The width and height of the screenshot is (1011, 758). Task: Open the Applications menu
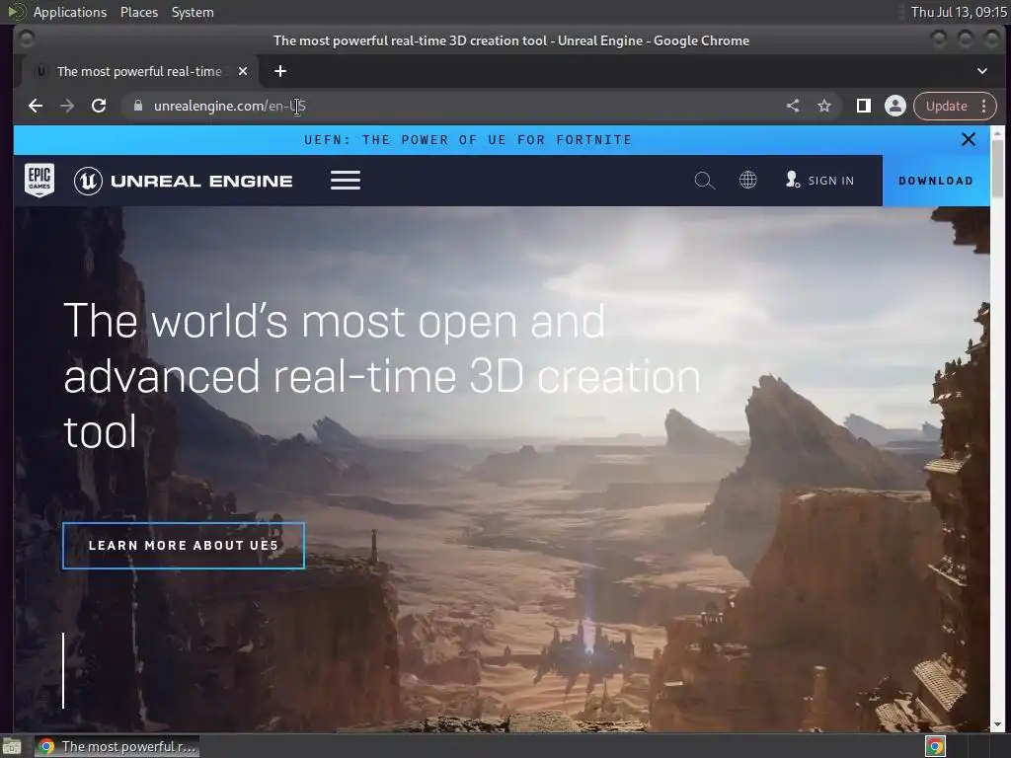tap(70, 12)
